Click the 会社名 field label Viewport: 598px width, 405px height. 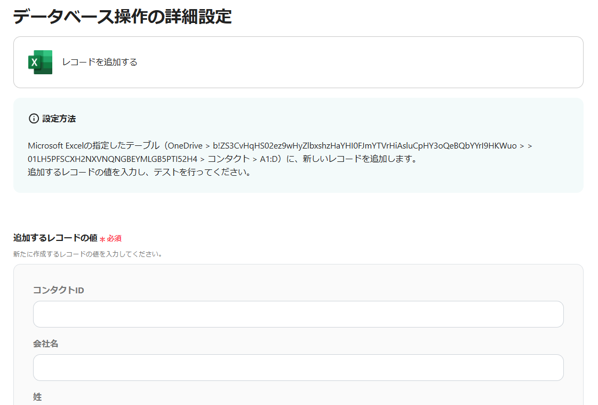46,344
